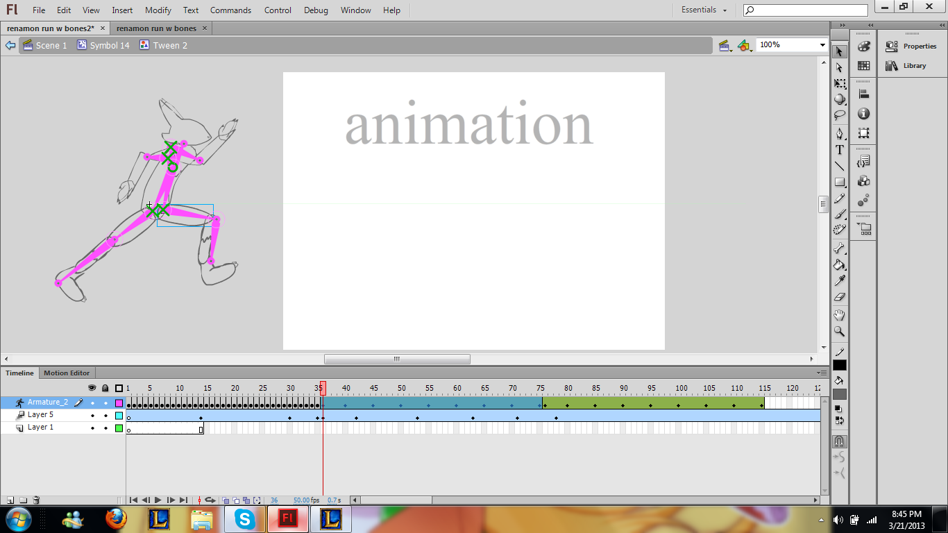Open the Edit Symbols dropdown
The image size is (948, 533).
[x=745, y=45]
